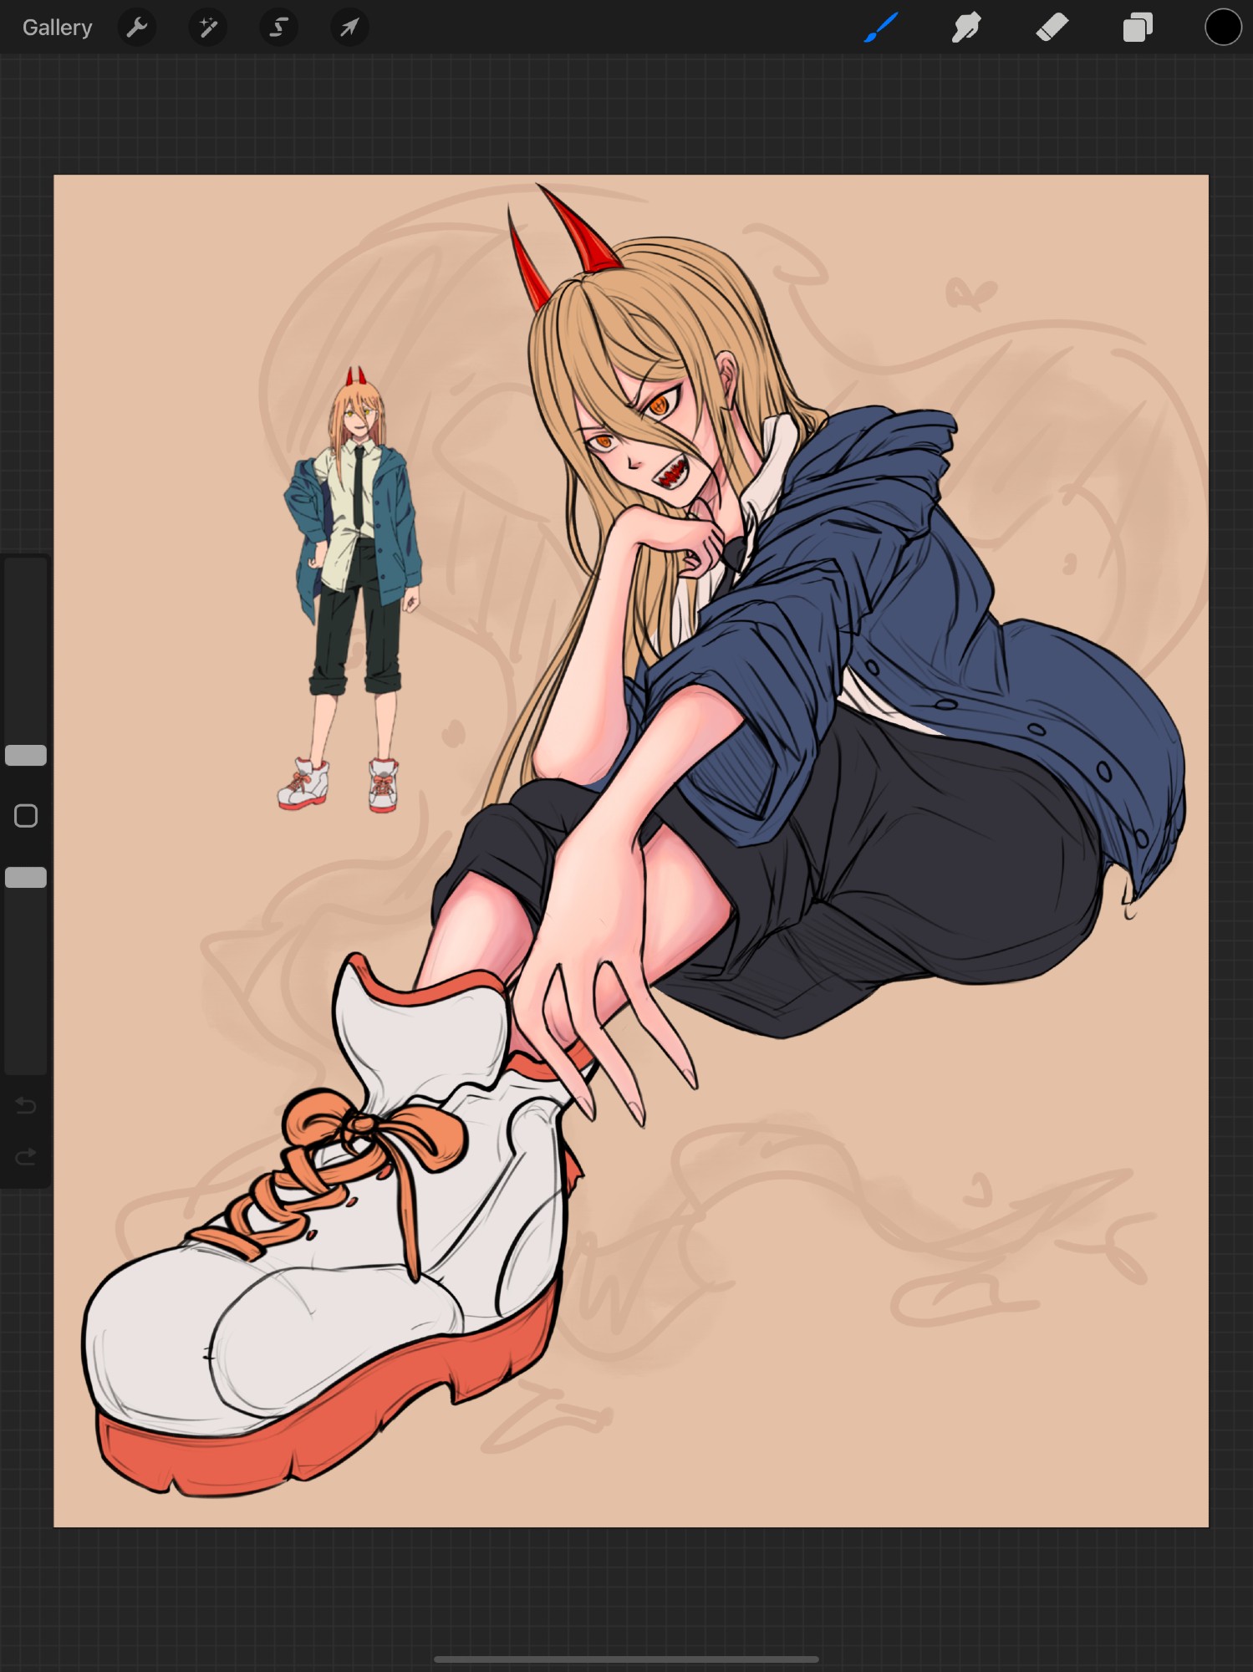The image size is (1253, 1672).
Task: Tap the brush size slider handle
Action: pyautogui.click(x=26, y=755)
